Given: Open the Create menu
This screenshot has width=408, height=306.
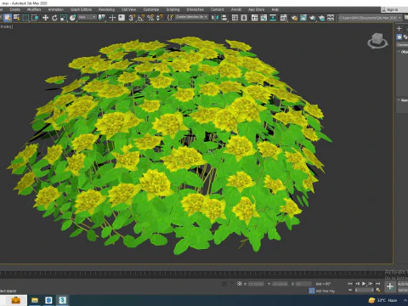Looking at the screenshot, I should (15, 9).
